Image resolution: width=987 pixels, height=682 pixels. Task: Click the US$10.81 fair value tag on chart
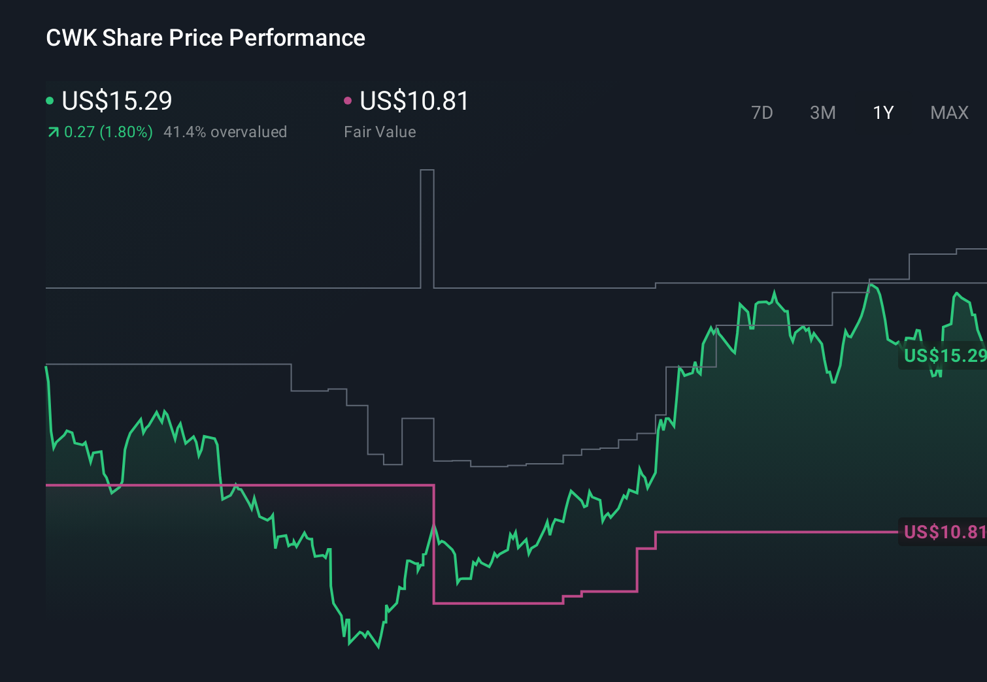pyautogui.click(x=944, y=533)
